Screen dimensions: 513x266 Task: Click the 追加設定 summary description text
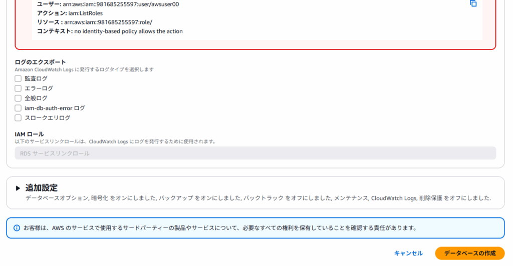pyautogui.click(x=258, y=198)
